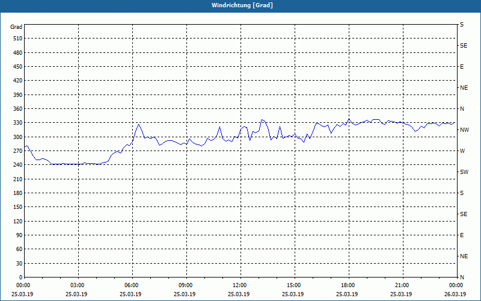
Task: Click the 450 axis value
Action: pos(18,67)
